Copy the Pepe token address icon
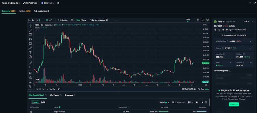Screen dimensions: 257x113 pyautogui.click(x=224, y=22)
